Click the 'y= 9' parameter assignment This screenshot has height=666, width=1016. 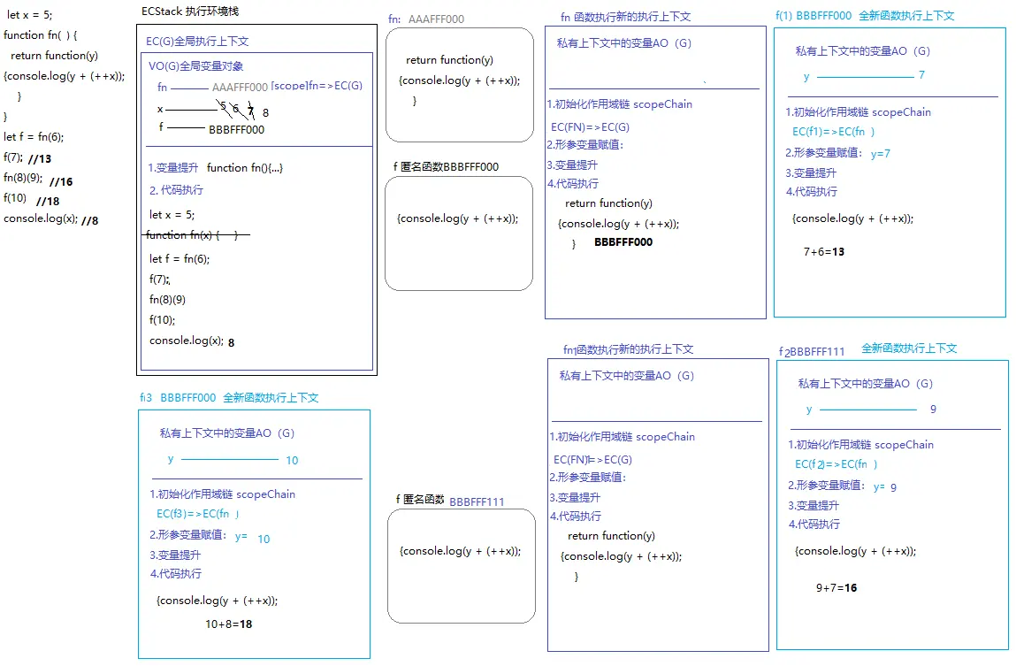(885, 486)
